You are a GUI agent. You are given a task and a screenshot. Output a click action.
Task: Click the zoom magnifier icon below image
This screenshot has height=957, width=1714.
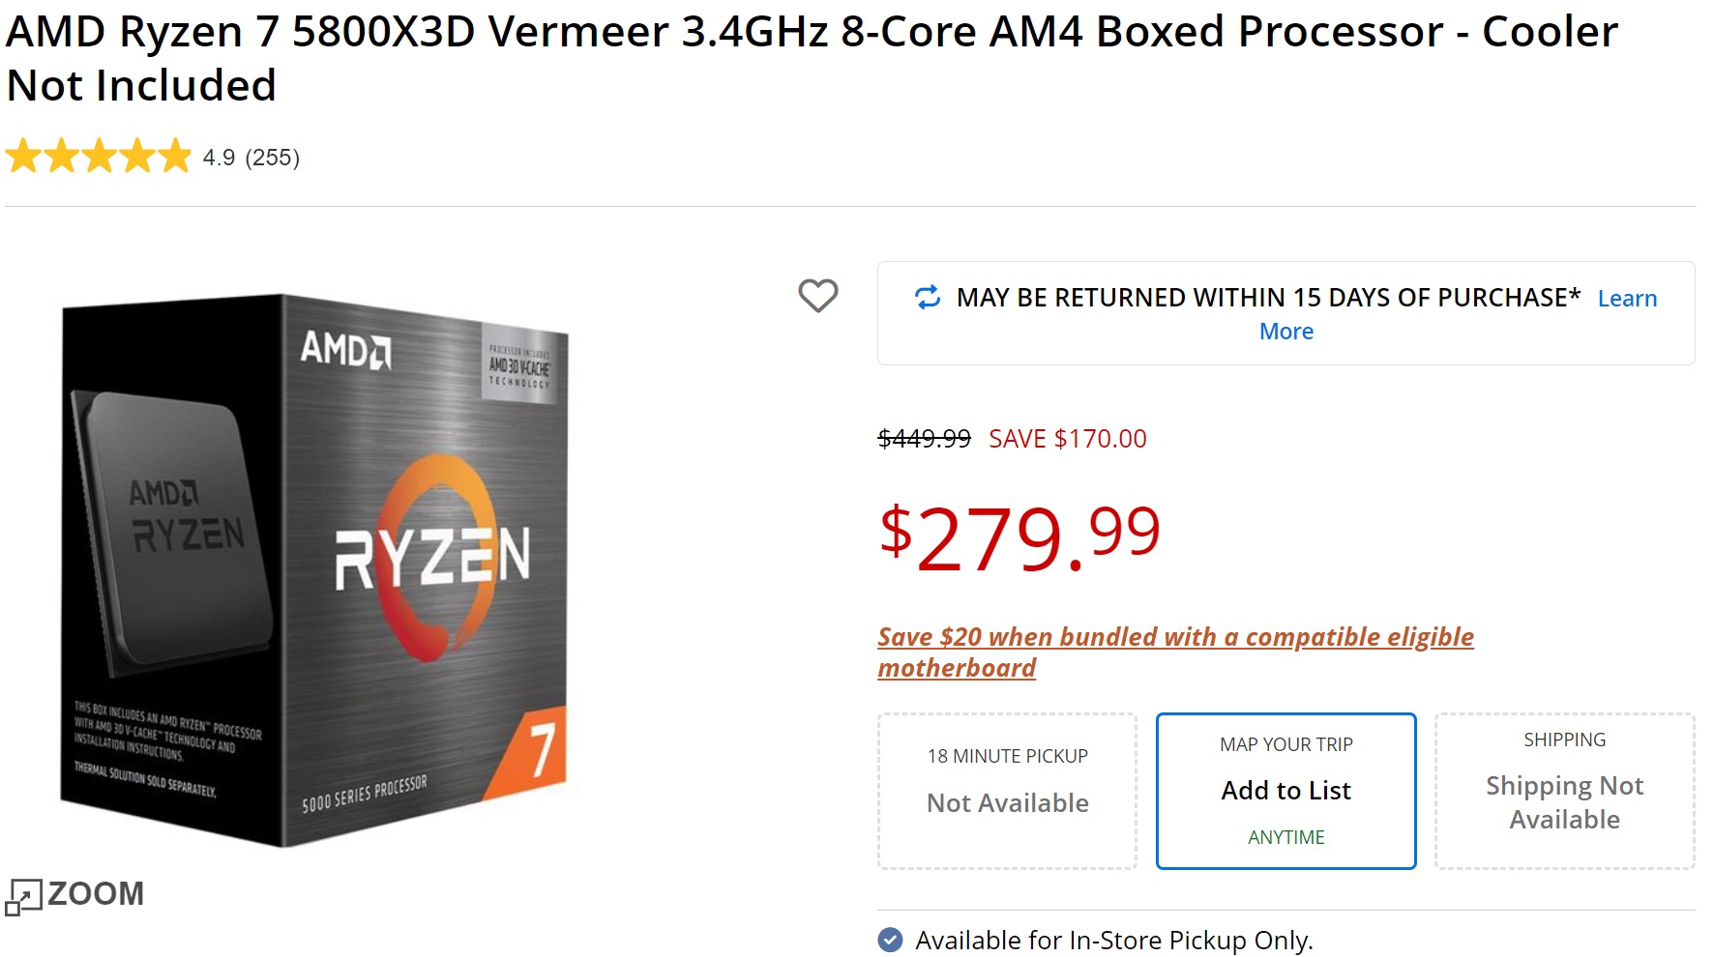pos(24,896)
